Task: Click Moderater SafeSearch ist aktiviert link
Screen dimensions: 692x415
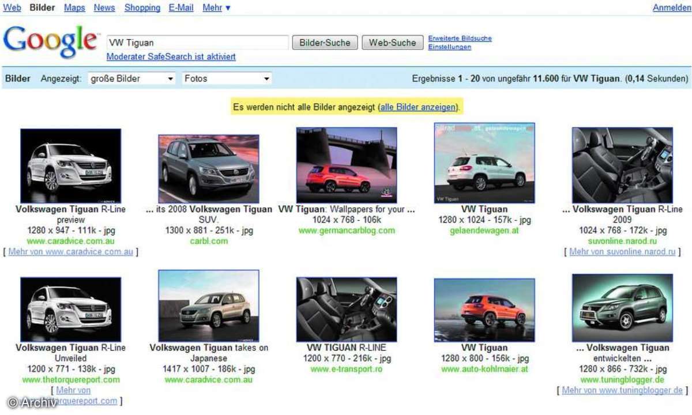Action: click(171, 57)
